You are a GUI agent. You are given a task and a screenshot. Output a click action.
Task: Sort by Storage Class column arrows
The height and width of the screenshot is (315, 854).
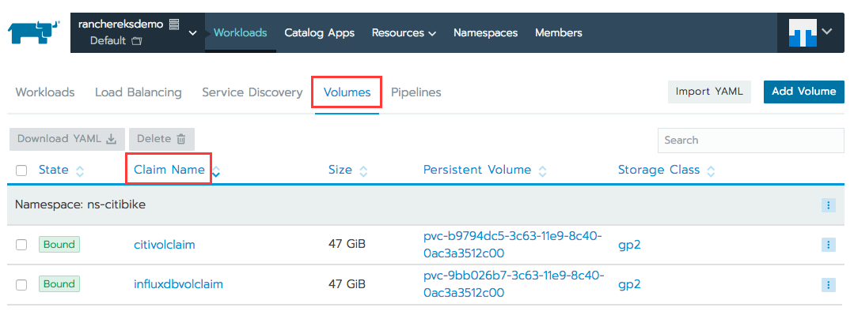[710, 171]
